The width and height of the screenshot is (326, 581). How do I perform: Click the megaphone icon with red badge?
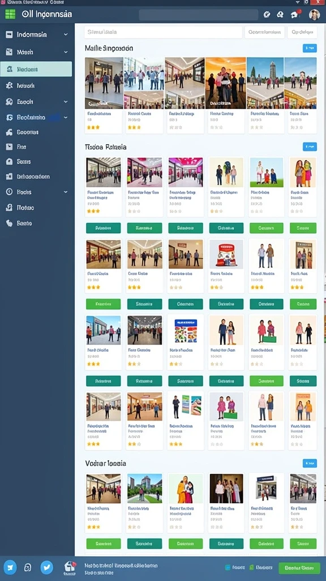click(x=295, y=14)
